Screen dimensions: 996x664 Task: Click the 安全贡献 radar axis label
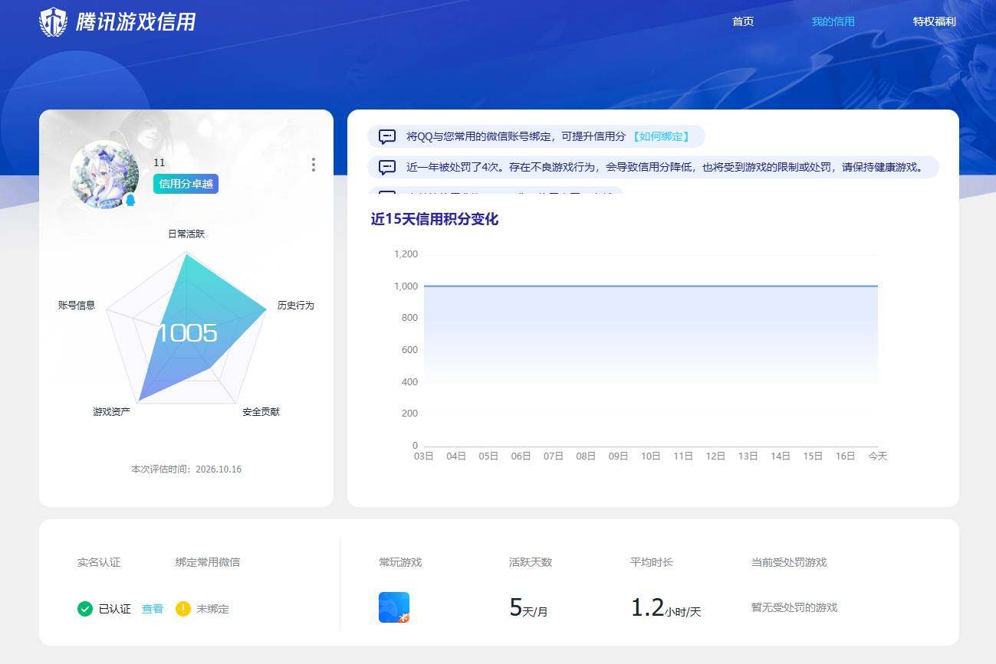pyautogui.click(x=261, y=412)
